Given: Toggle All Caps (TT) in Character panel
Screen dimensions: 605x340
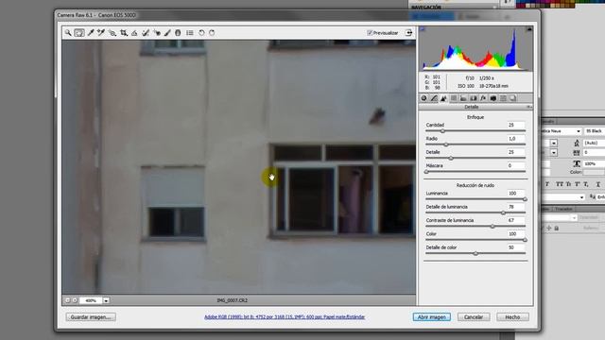Looking at the screenshot, I should [x=560, y=185].
